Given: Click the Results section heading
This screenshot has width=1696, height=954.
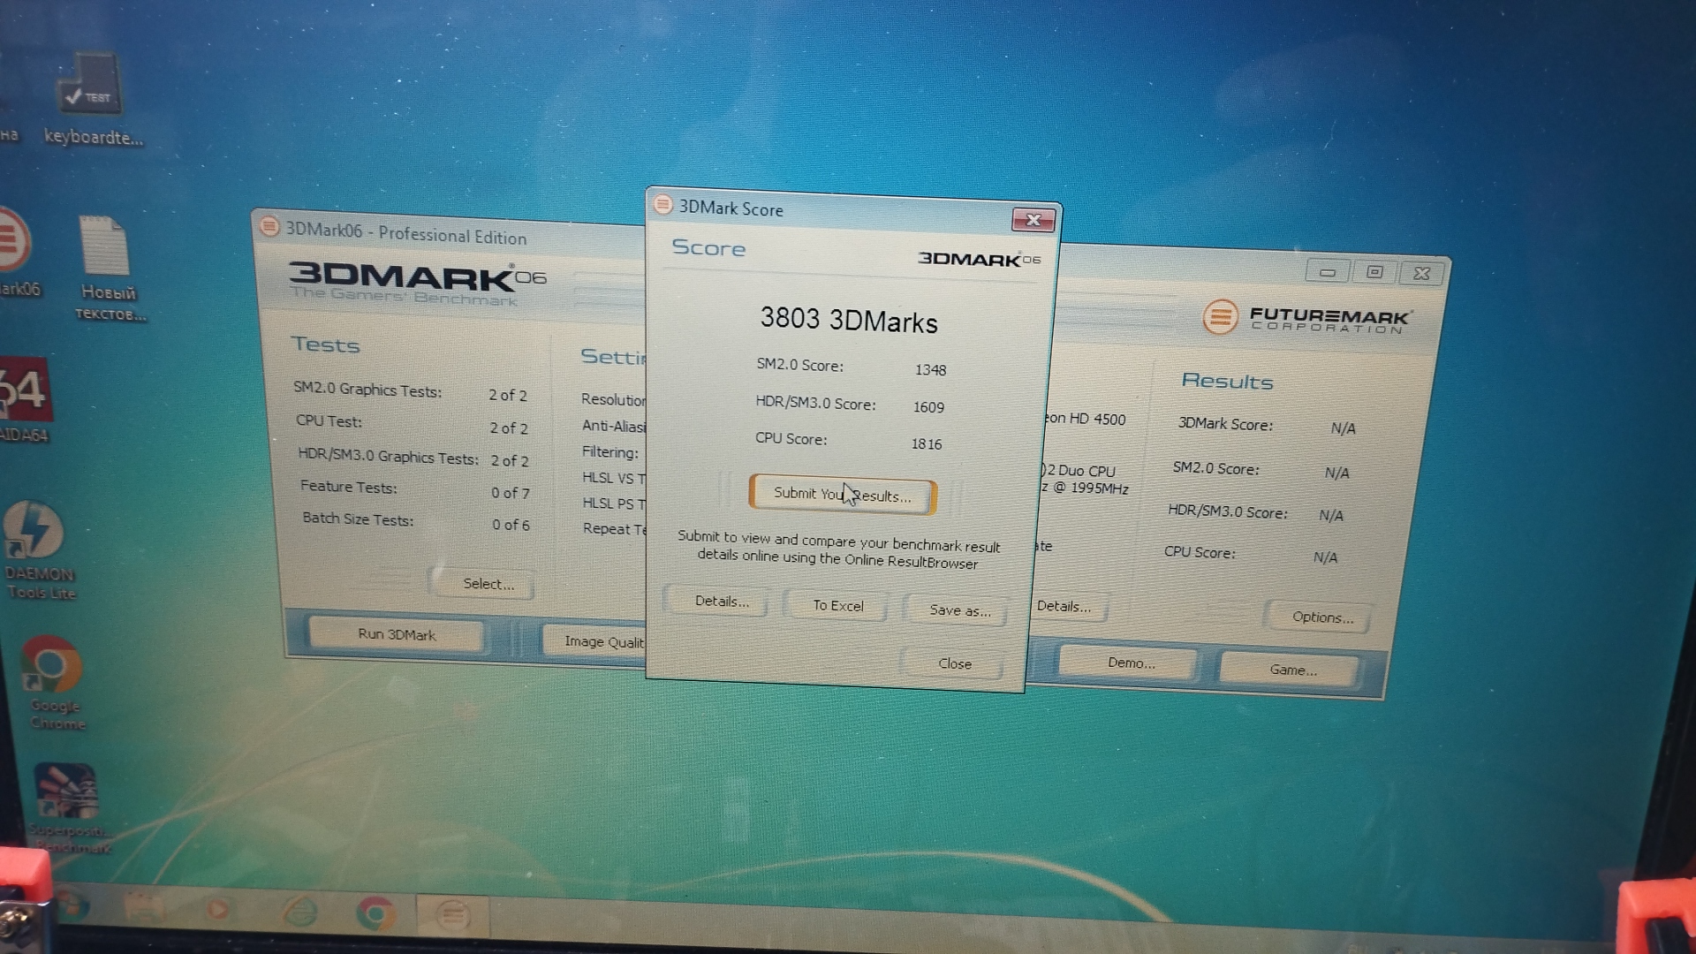Looking at the screenshot, I should point(1227,381).
